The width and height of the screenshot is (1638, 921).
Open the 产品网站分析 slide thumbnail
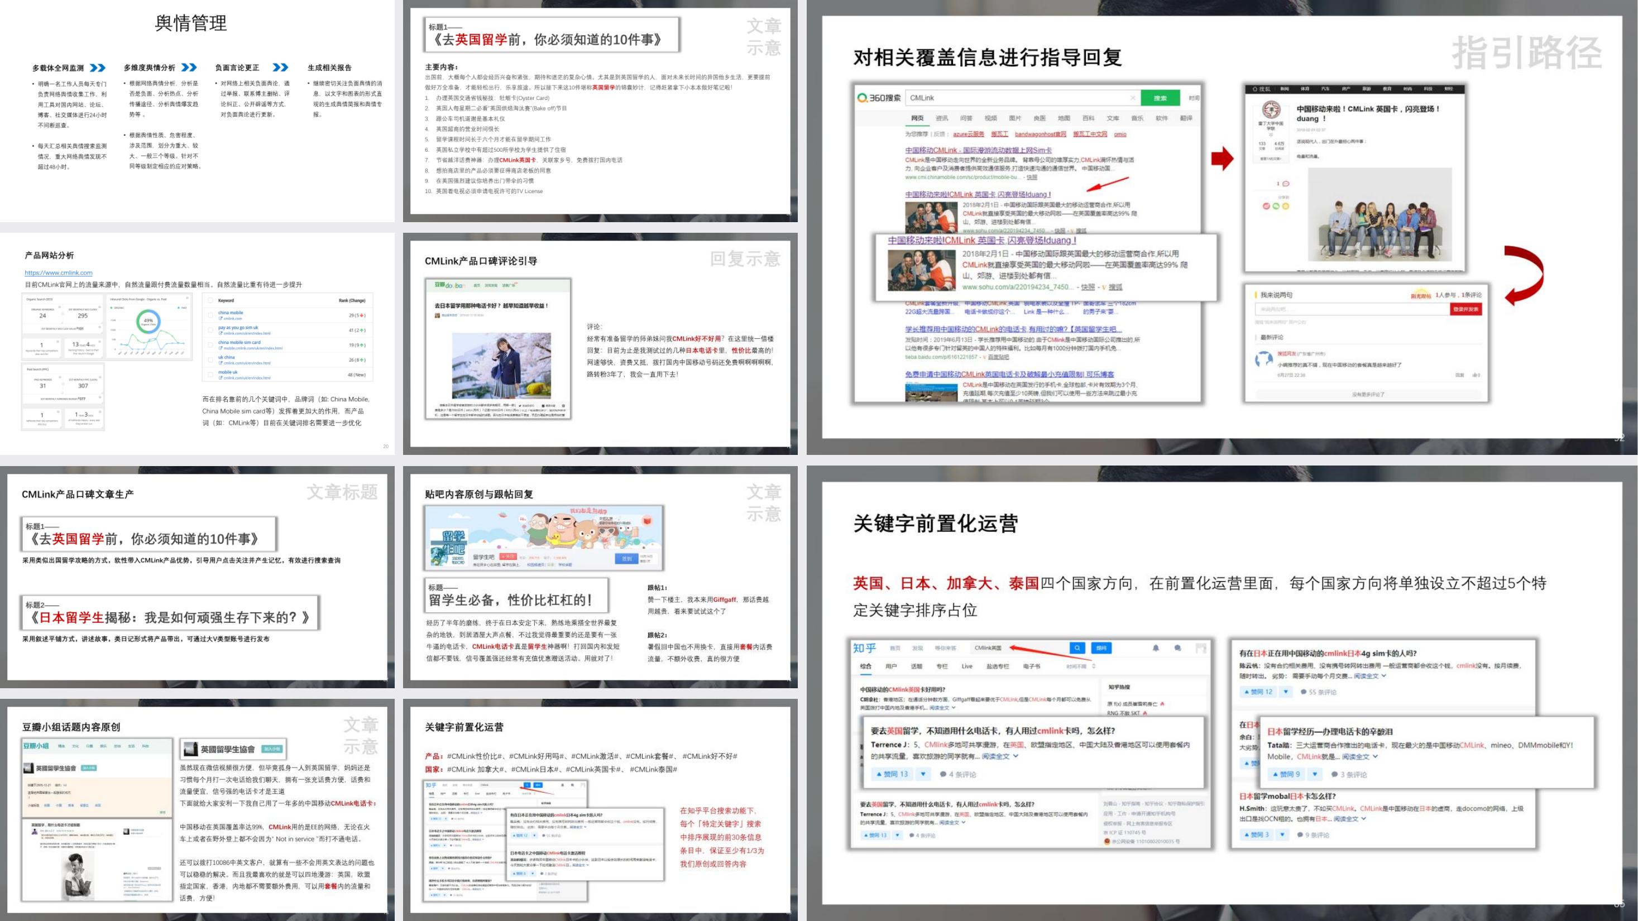point(197,344)
